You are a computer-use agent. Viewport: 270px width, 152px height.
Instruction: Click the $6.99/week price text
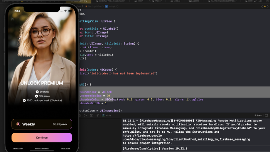(x=60, y=124)
